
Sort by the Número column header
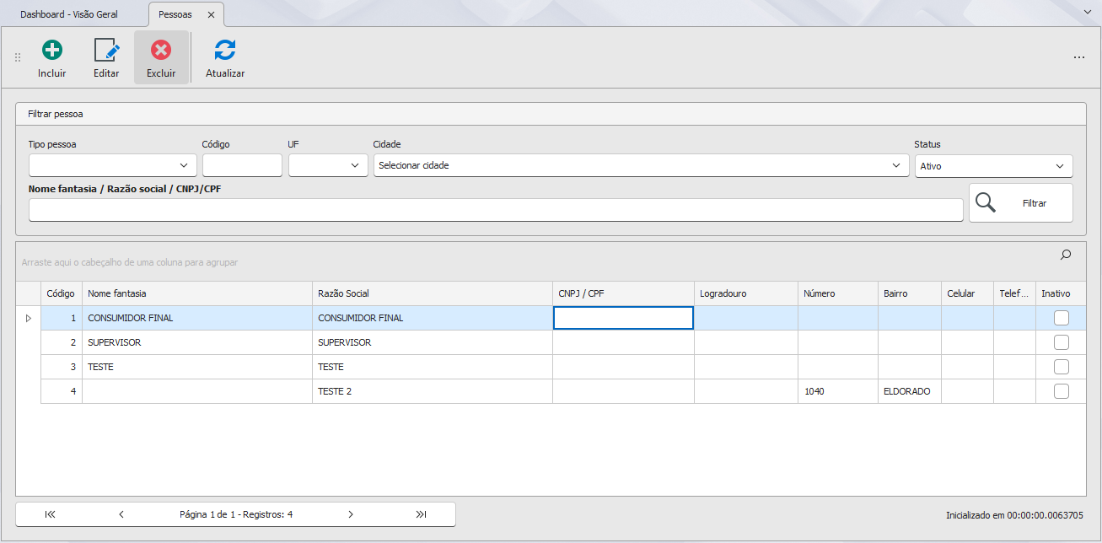(838, 293)
